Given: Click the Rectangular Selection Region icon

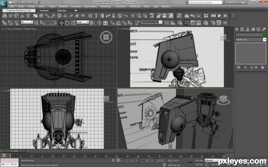Looking at the screenshot, I should point(48,23).
